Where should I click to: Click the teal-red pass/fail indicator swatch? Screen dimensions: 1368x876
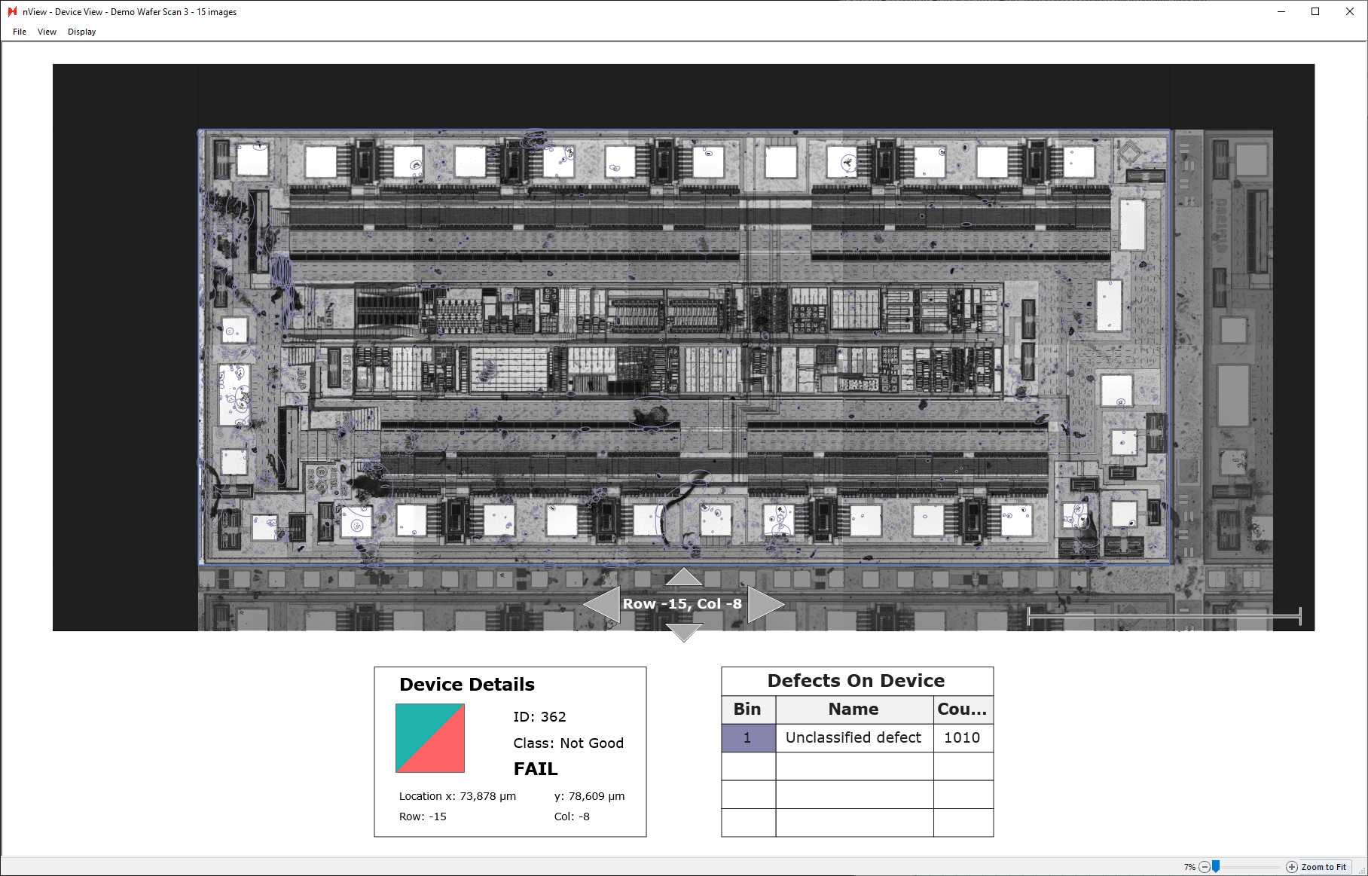430,738
